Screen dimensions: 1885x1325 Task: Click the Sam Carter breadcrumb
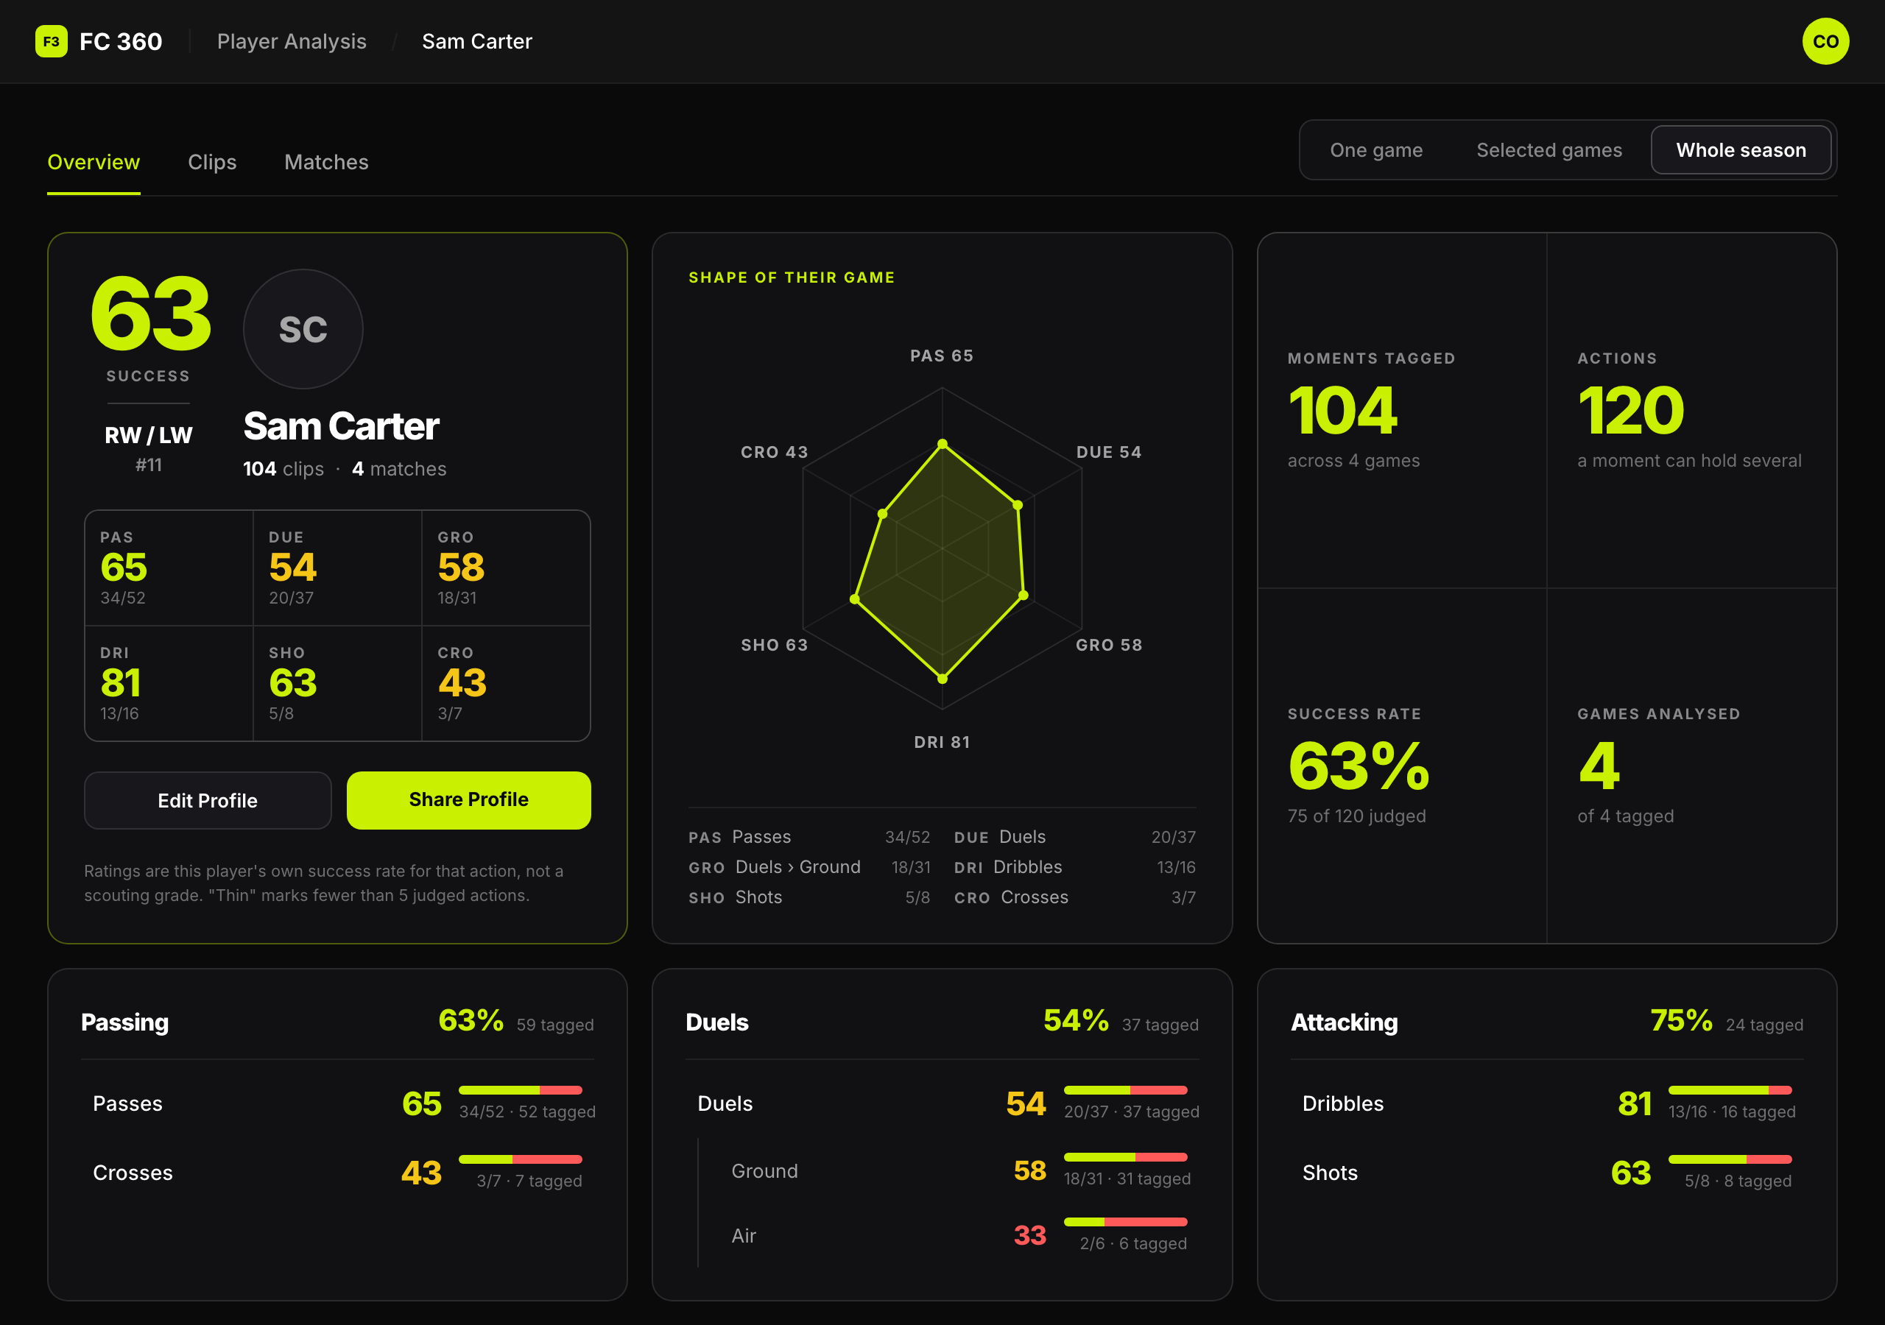476,41
